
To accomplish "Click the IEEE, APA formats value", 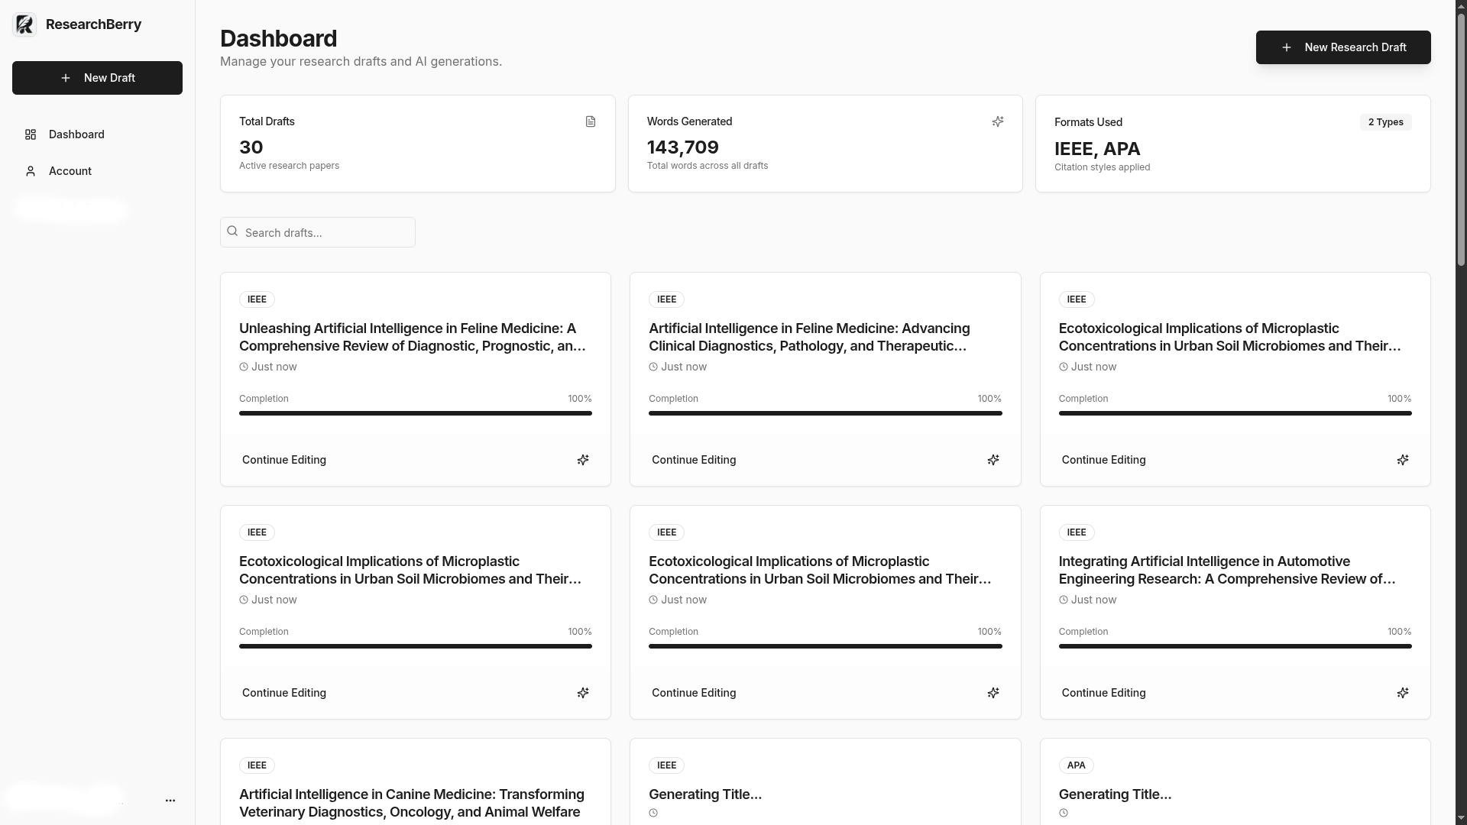I will click(1097, 149).
